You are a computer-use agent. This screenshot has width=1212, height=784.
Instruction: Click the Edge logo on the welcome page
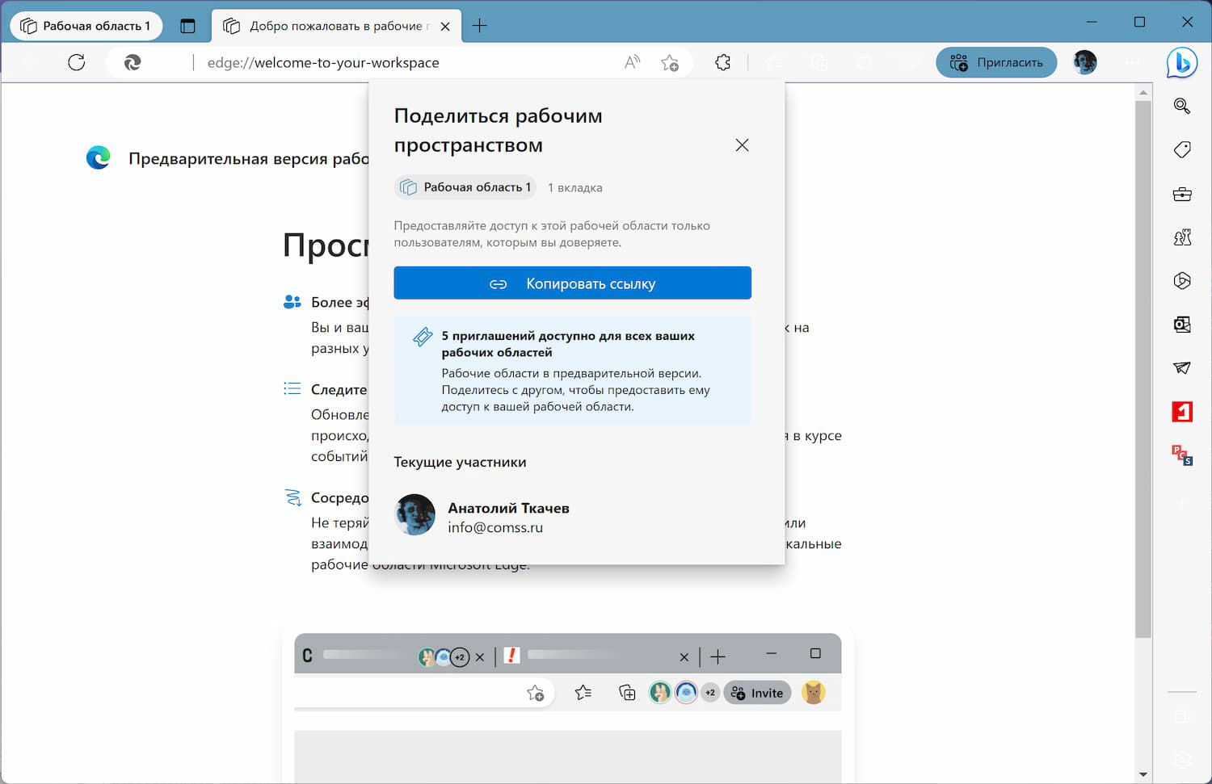pos(99,157)
